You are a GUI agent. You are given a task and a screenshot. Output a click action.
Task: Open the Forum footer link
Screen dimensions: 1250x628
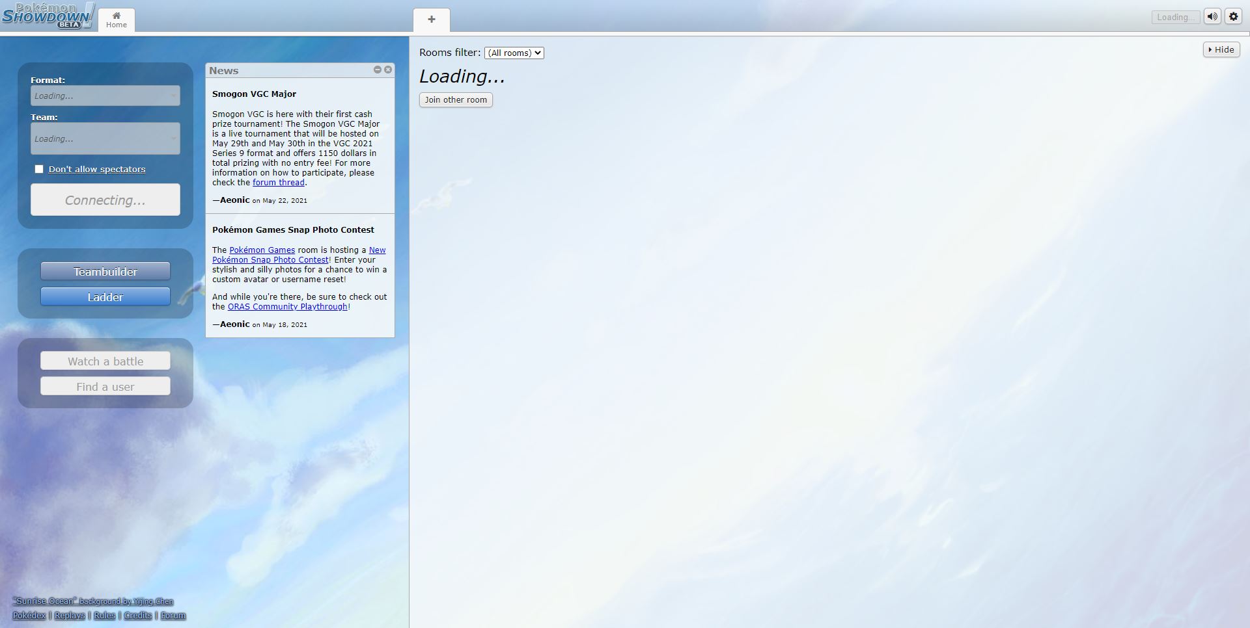pyautogui.click(x=173, y=616)
